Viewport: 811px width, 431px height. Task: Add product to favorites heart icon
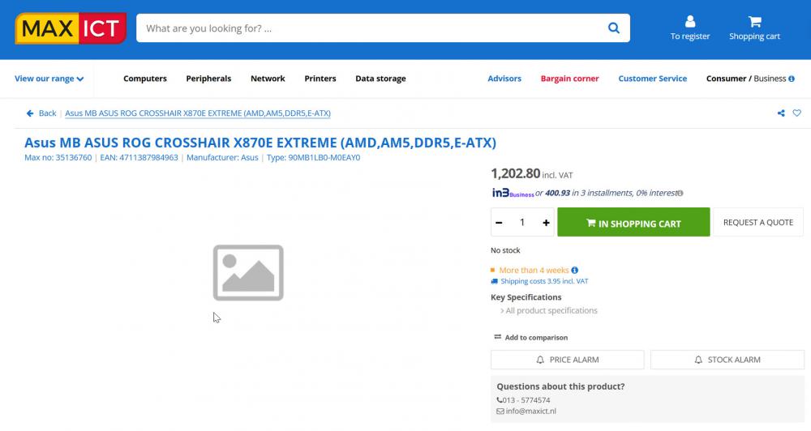797,113
